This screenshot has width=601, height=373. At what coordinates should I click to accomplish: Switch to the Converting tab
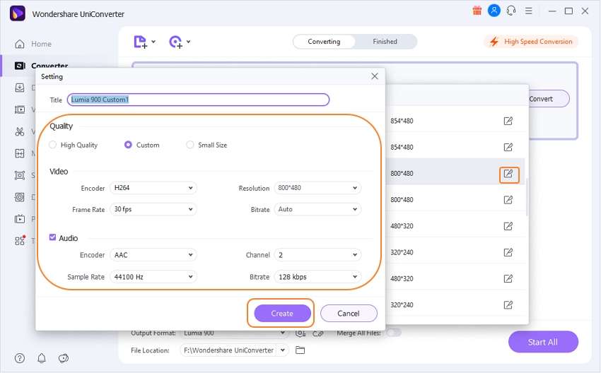pyautogui.click(x=324, y=42)
